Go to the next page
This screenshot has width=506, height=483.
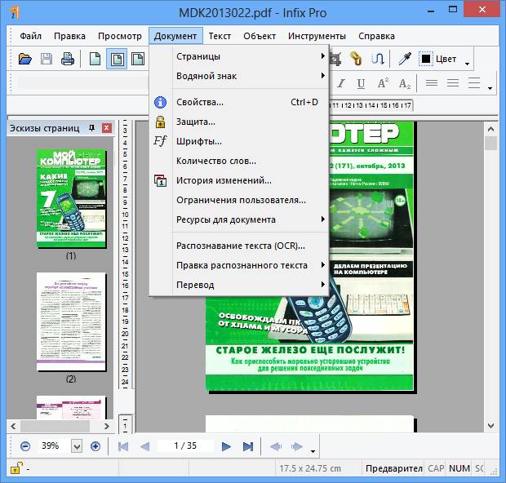(226, 446)
